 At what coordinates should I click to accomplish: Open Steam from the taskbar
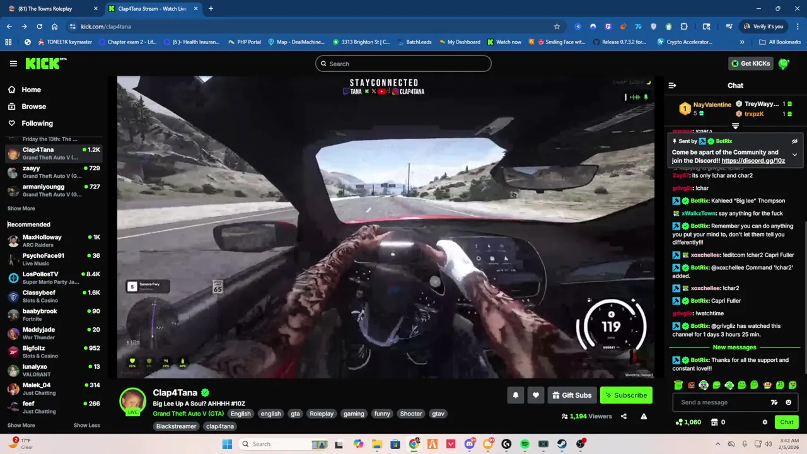(x=562, y=444)
